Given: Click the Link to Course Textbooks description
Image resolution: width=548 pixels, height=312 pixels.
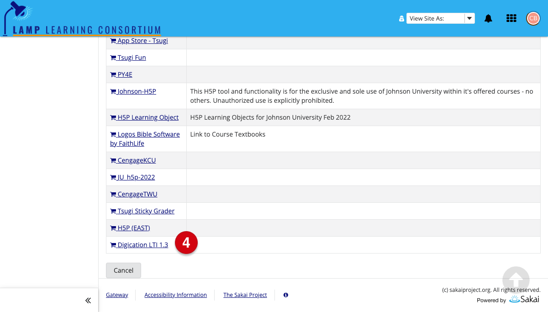Looking at the screenshot, I should coord(228,134).
